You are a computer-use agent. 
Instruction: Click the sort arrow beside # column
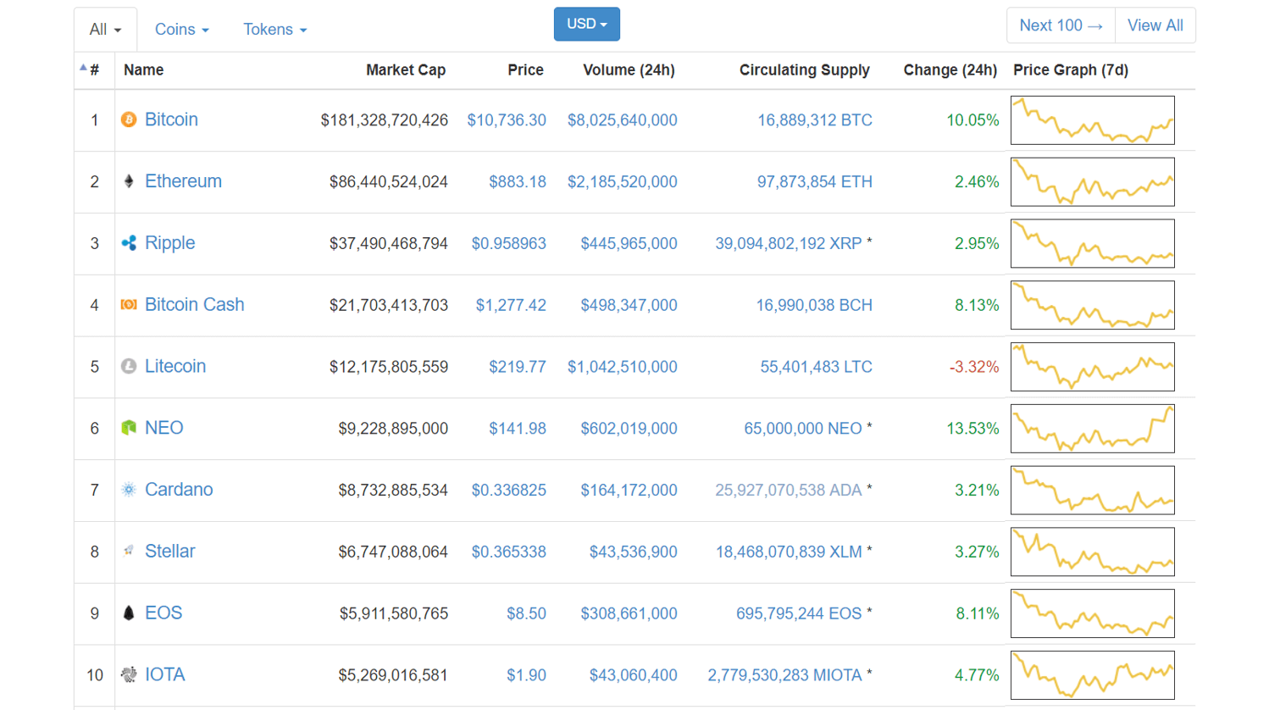pos(83,68)
